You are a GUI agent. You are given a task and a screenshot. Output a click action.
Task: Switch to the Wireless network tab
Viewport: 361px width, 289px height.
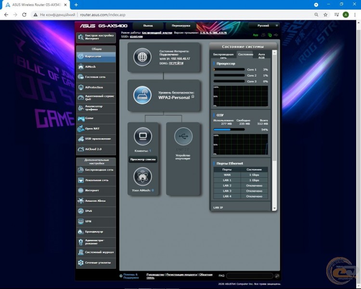pyautogui.click(x=223, y=56)
